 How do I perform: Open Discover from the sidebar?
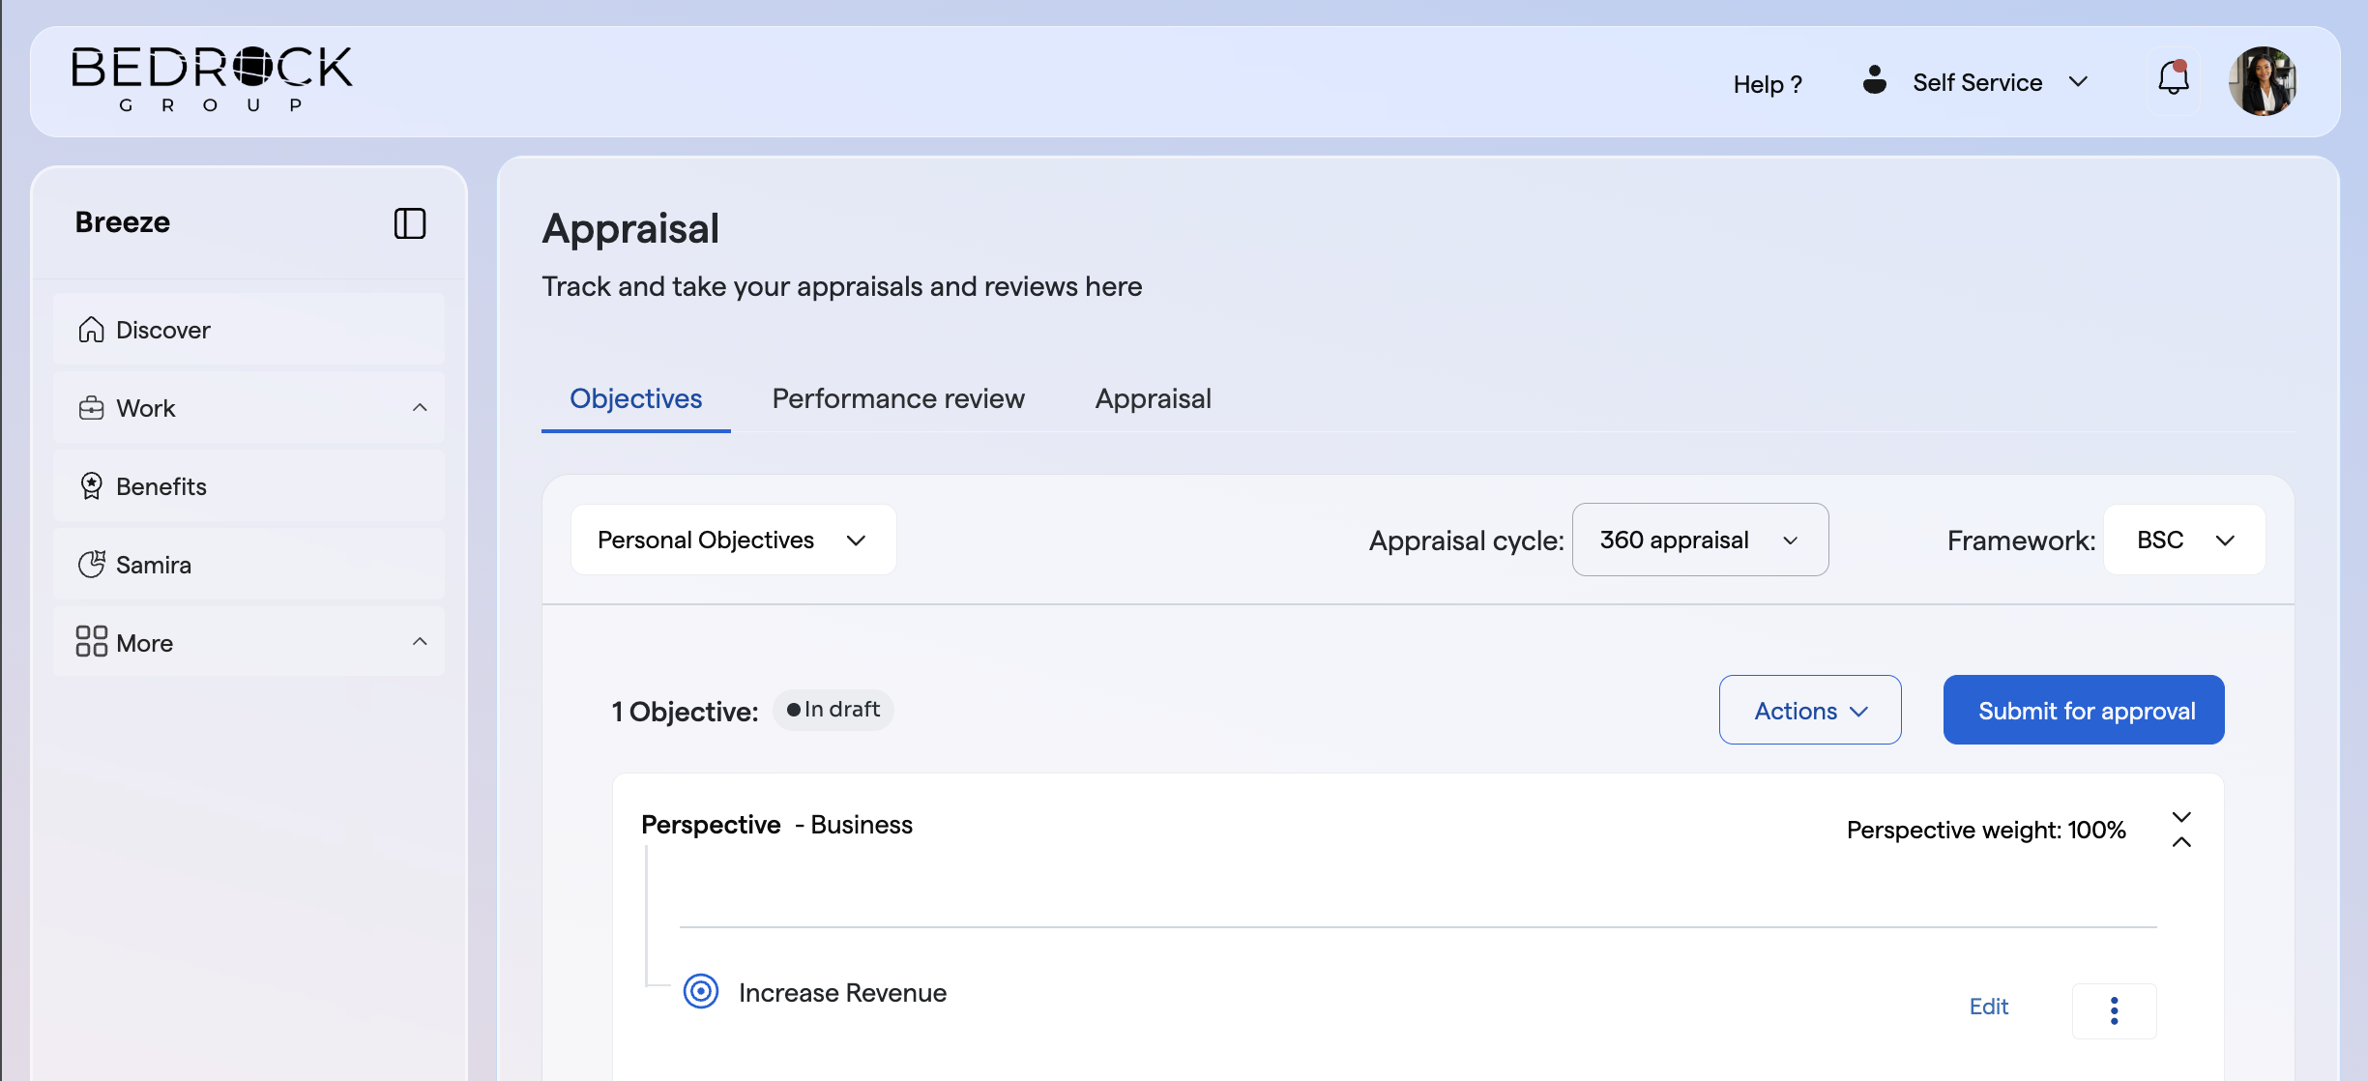[249, 330]
